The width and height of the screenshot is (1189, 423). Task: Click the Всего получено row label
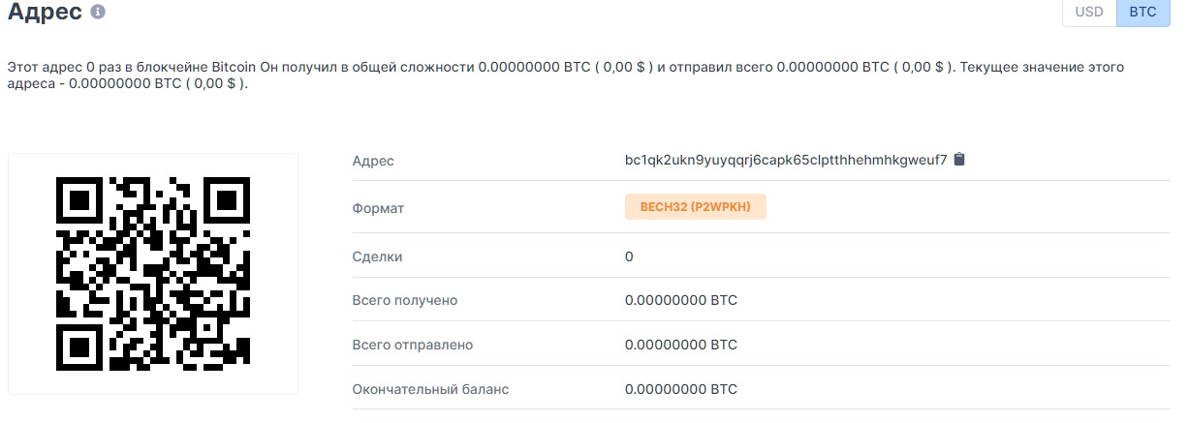pyautogui.click(x=405, y=300)
